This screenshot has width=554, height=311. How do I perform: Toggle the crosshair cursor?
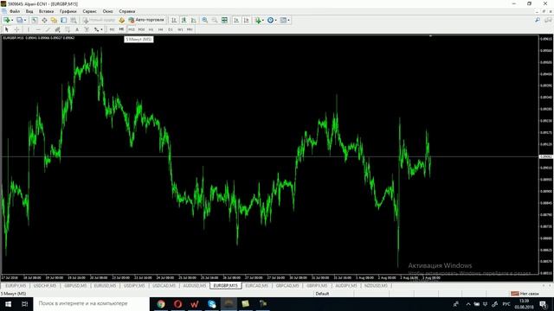pyautogui.click(x=16, y=29)
